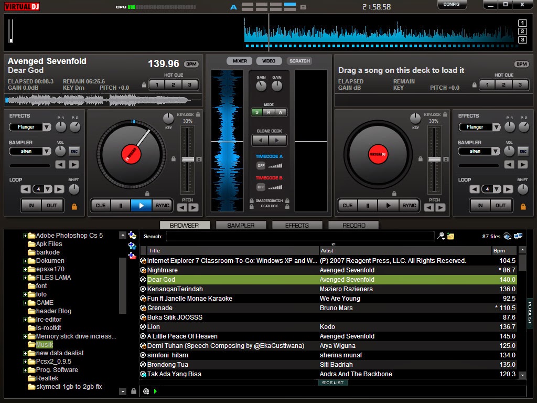Click the add favorite folder star icon
This screenshot has width=537, height=403.
click(132, 236)
